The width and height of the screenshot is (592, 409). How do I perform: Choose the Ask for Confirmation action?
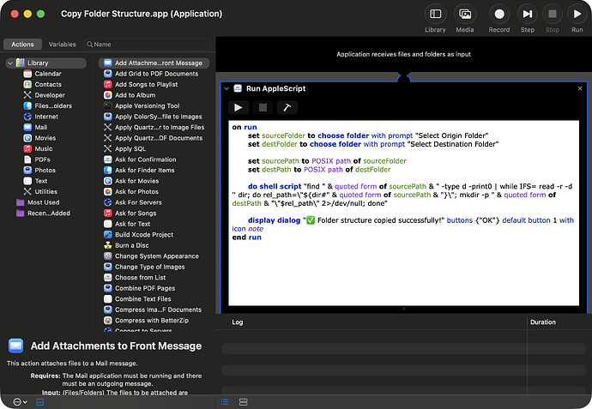[x=145, y=159]
